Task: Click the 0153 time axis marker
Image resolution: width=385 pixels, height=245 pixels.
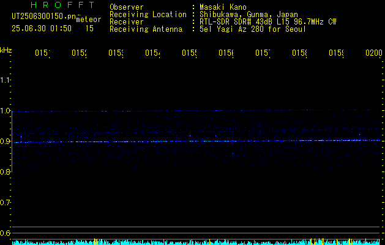Action: [116, 53]
